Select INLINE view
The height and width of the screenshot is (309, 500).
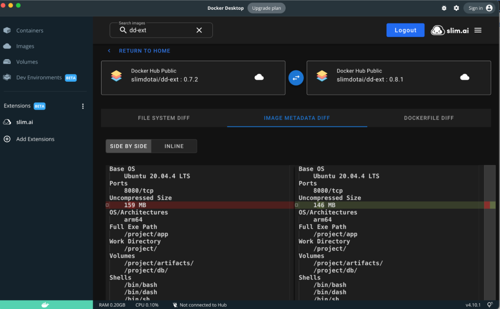pos(174,146)
